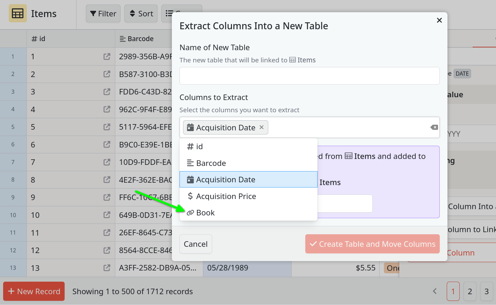Screen dimensions: 496x305
Task: Click the sort arrows icon on the Sort button
Action: [x=132, y=13]
